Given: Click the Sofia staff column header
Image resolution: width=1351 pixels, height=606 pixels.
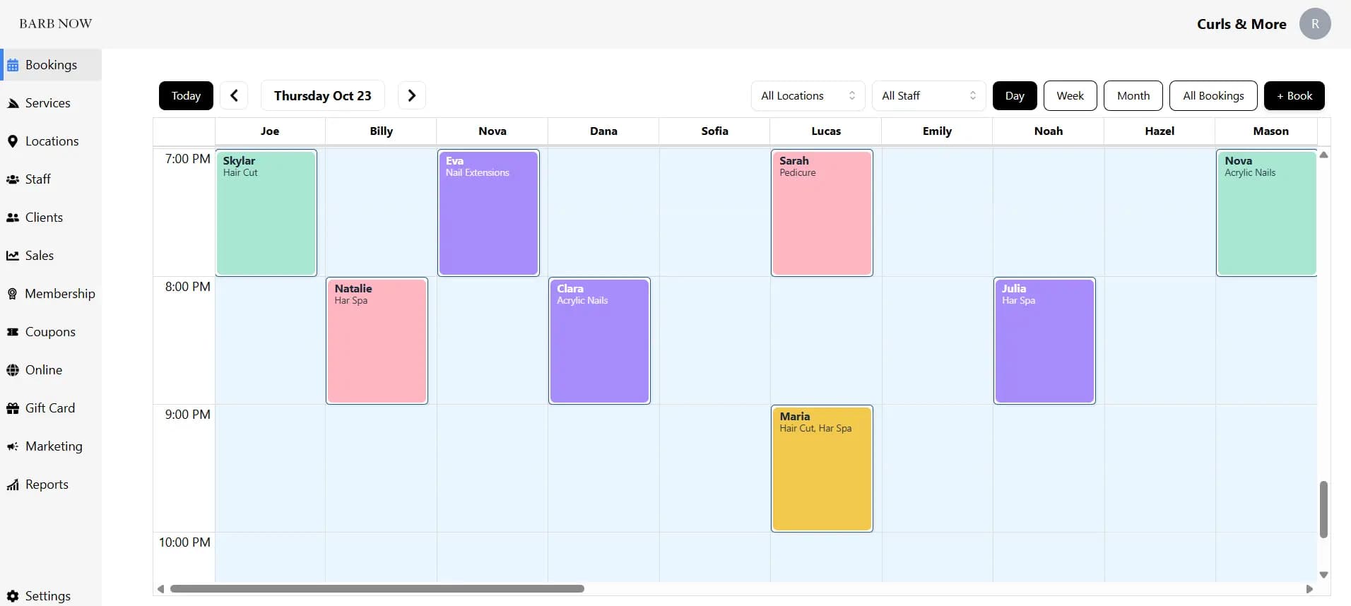Looking at the screenshot, I should pos(714,131).
